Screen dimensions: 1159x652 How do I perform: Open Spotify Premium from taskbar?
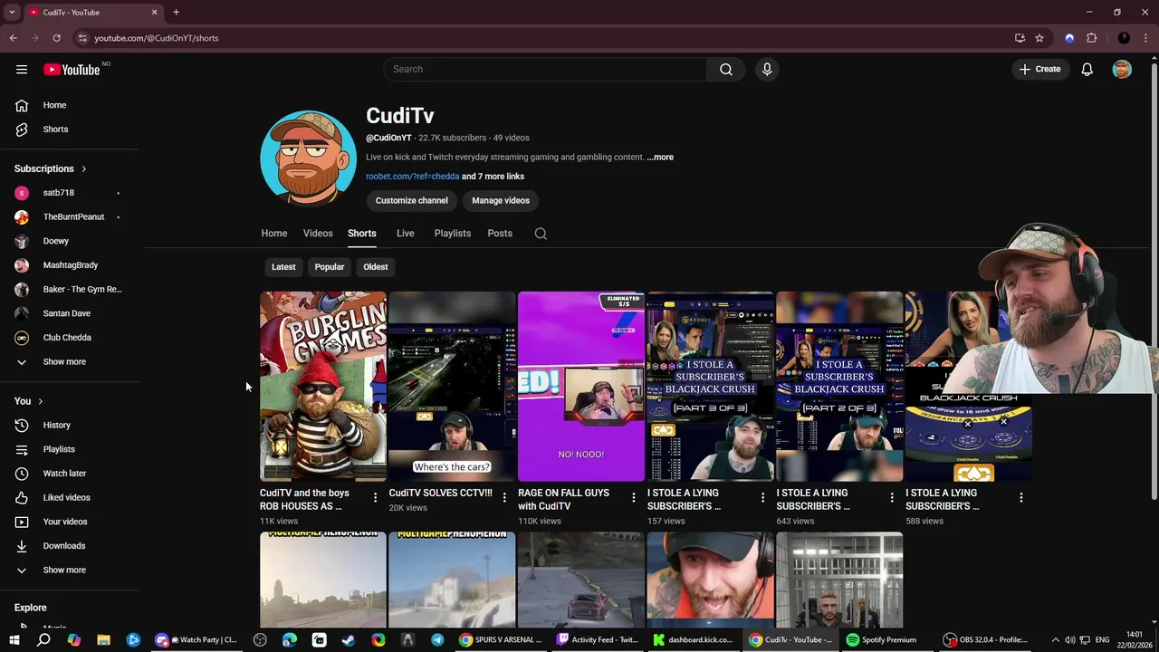(882, 639)
